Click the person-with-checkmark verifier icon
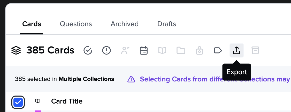The width and height of the screenshot is (291, 112). pyautogui.click(x=125, y=50)
